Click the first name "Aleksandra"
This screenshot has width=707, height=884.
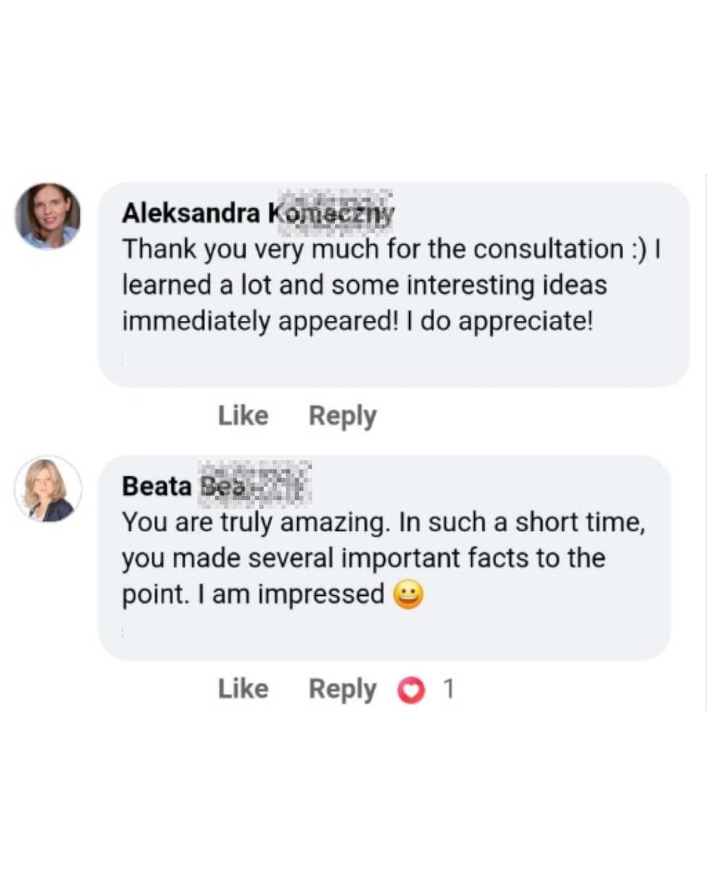tap(190, 213)
